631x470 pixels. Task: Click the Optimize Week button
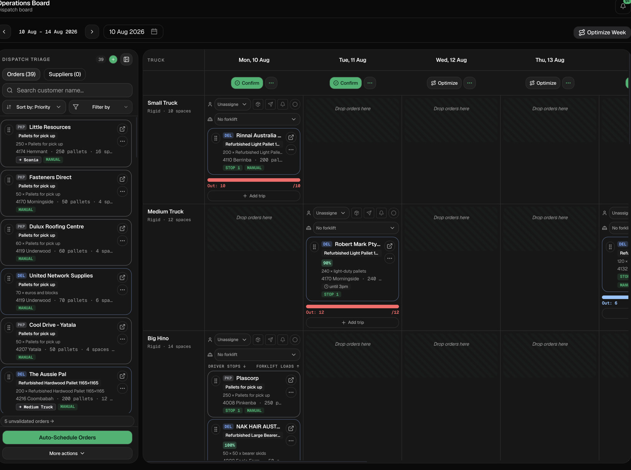tap(602, 32)
